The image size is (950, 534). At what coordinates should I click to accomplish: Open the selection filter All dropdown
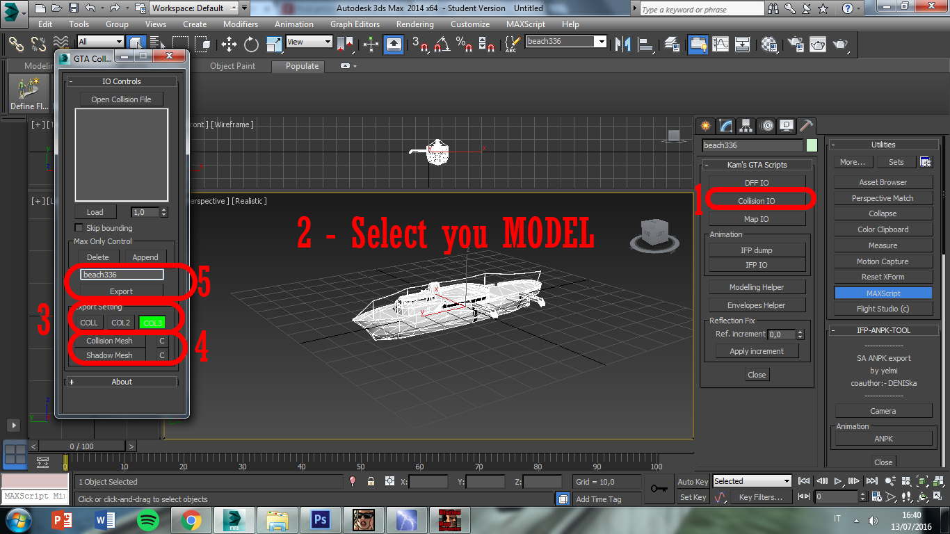tap(100, 42)
